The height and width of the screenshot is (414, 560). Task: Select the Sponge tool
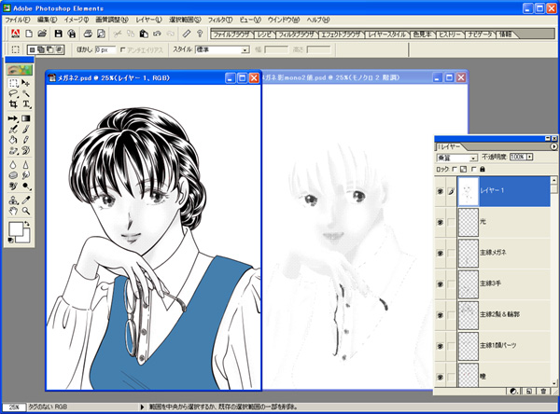[13, 175]
